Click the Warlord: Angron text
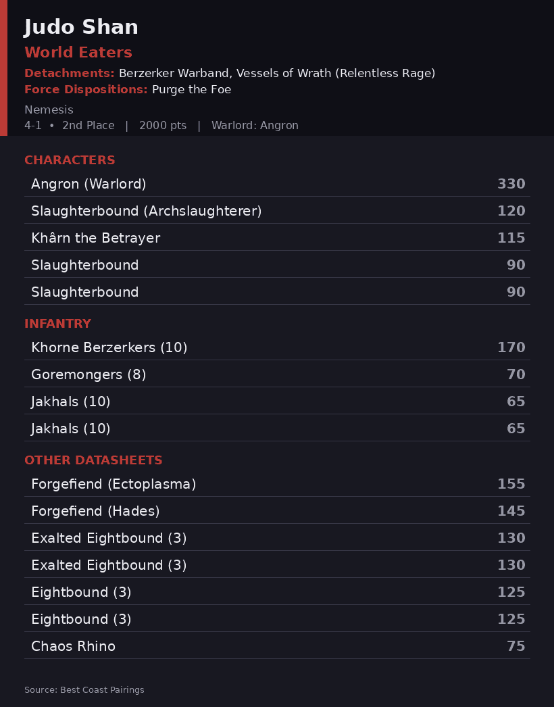Image resolution: width=554 pixels, height=707 pixels. 255,125
